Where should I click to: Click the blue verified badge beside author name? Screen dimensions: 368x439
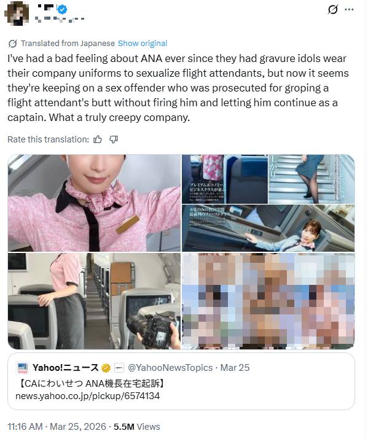coord(62,10)
